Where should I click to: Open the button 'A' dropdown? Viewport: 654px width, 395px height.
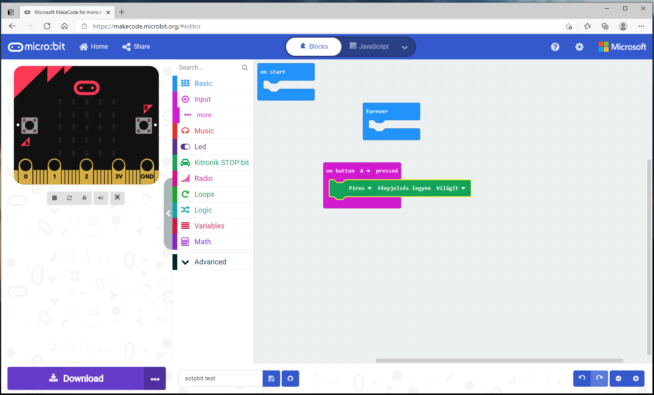(365, 171)
